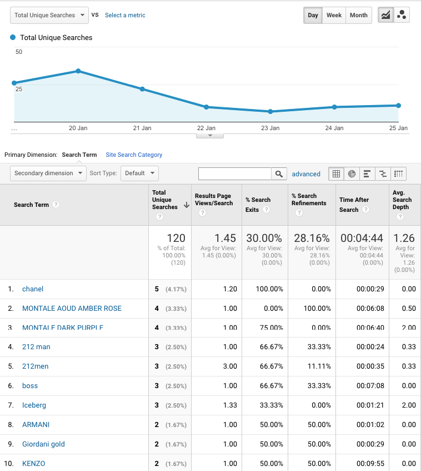Click the 3.00 value in 212men row
The width and height of the screenshot is (421, 471).
pos(230,366)
